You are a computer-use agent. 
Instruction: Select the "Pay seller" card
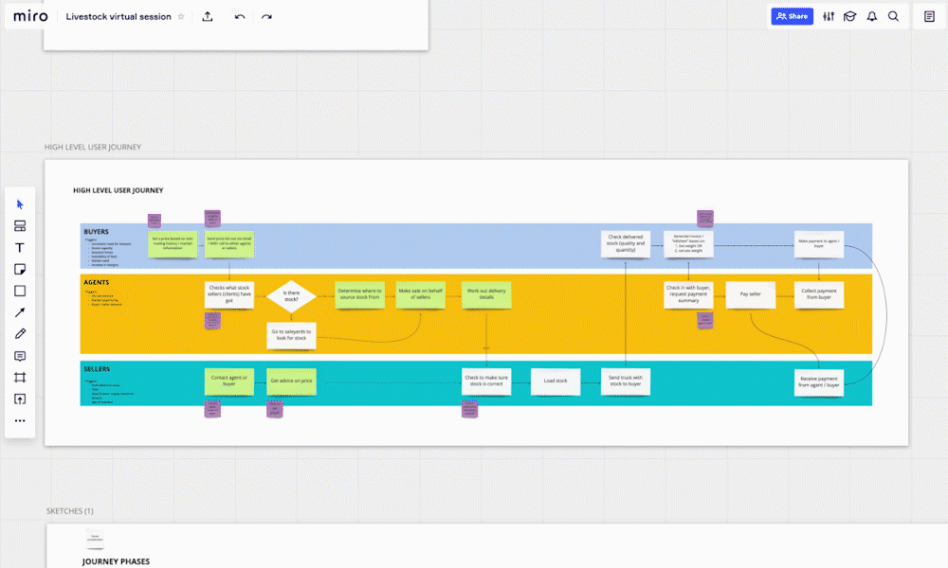pos(750,294)
